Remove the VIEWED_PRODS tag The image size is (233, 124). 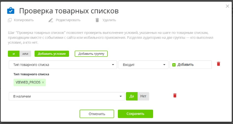tap(43, 83)
